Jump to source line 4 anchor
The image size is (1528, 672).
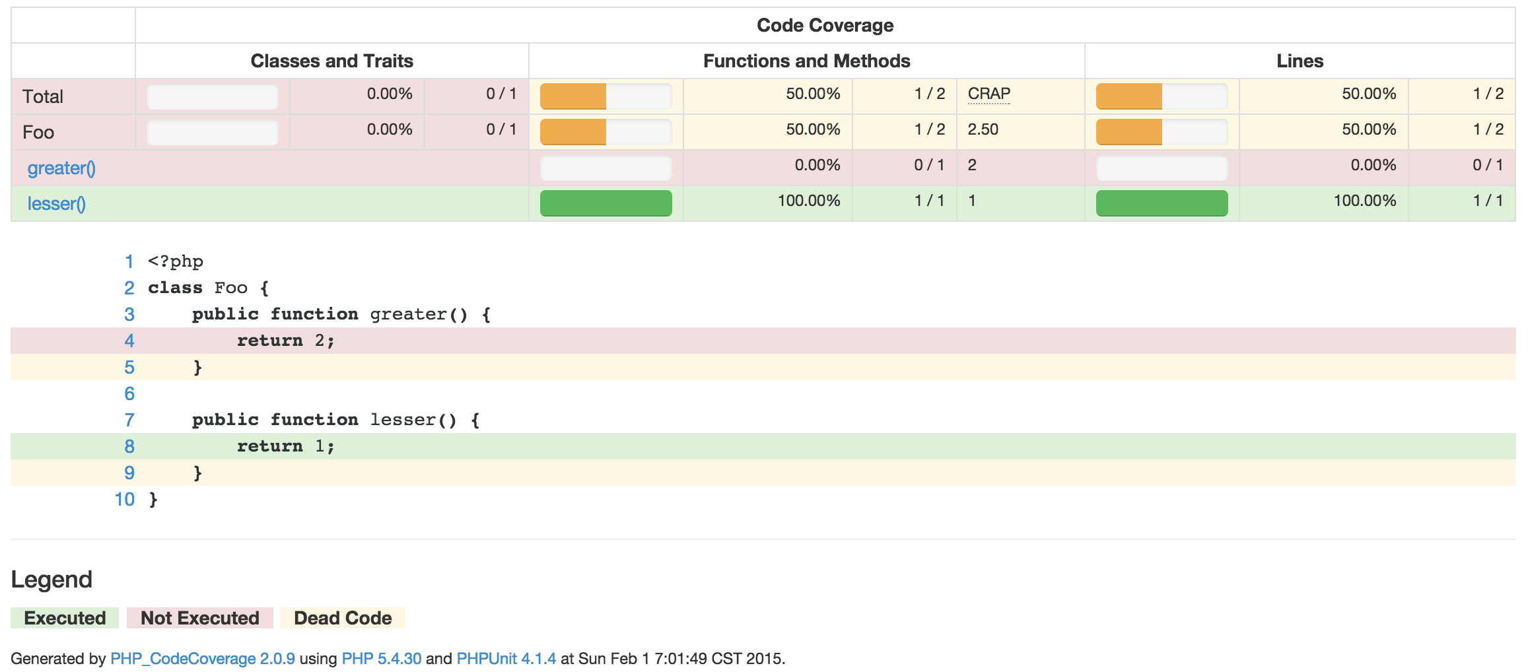129,341
